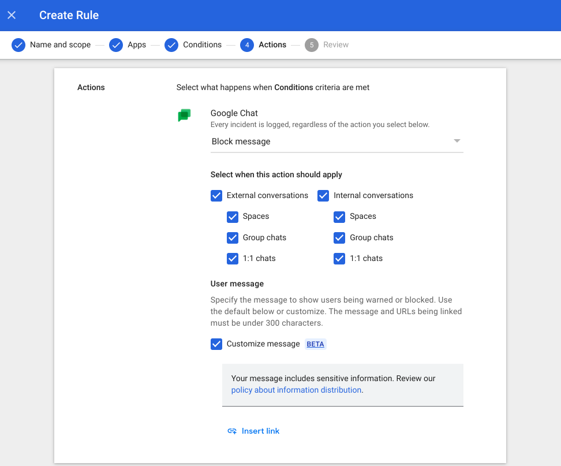Click the step 5 Review circle

coord(312,45)
